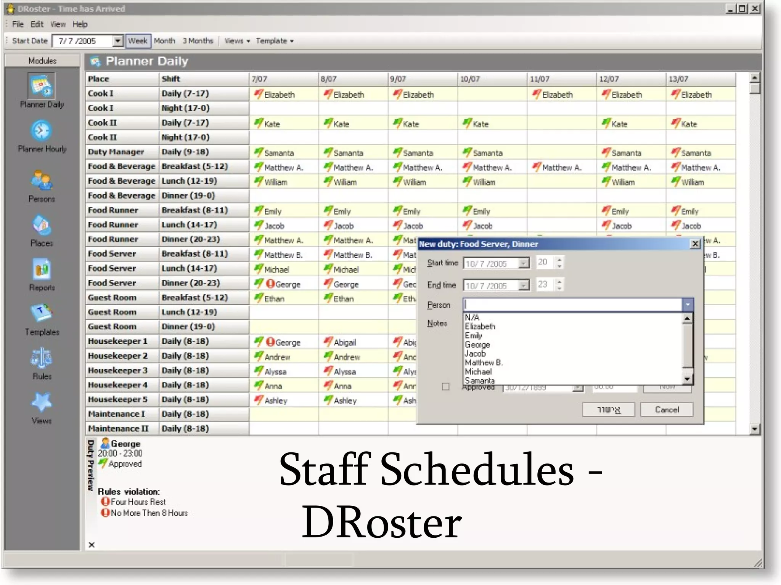The width and height of the screenshot is (781, 585).
Task: Click Cancel in the New duty dialog
Action: [x=667, y=410]
